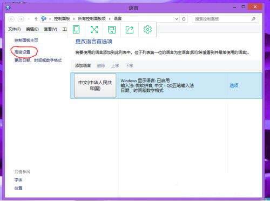The height and width of the screenshot is (201, 270).
Task: Click the tablet view icon in overlay toolbar
Action: click(76, 29)
